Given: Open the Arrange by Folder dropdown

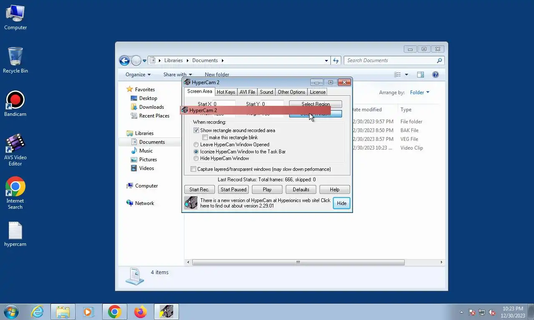Looking at the screenshot, I should click(x=419, y=92).
